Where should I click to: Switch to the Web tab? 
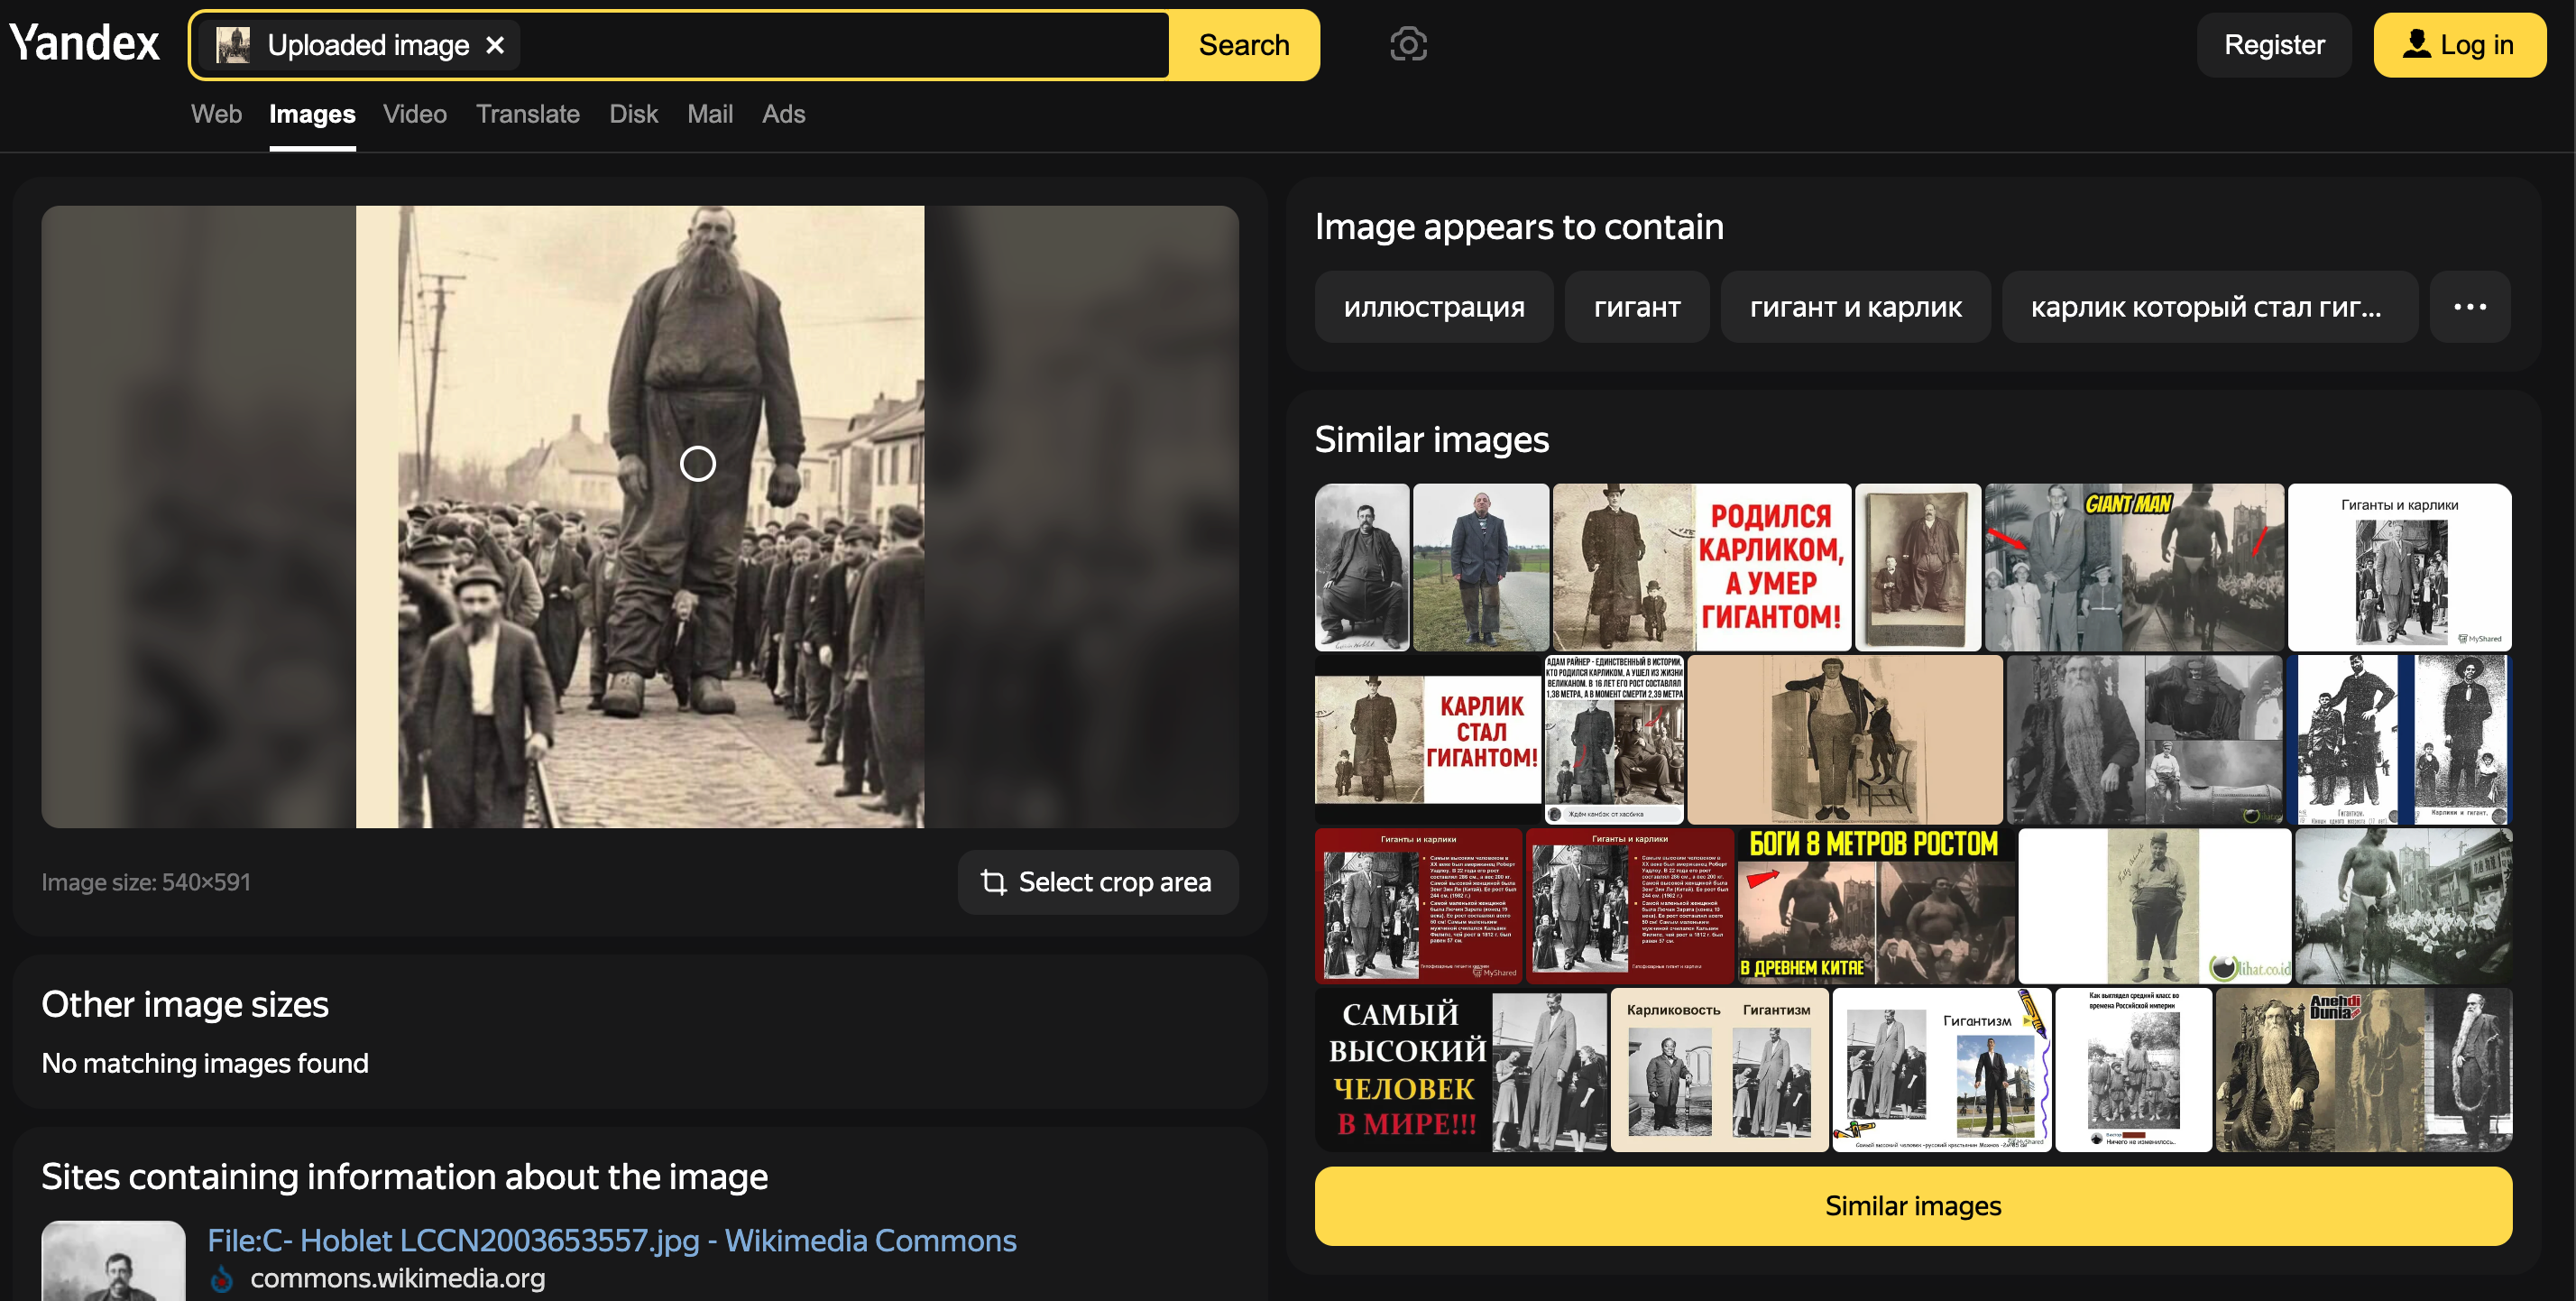pyautogui.click(x=216, y=114)
